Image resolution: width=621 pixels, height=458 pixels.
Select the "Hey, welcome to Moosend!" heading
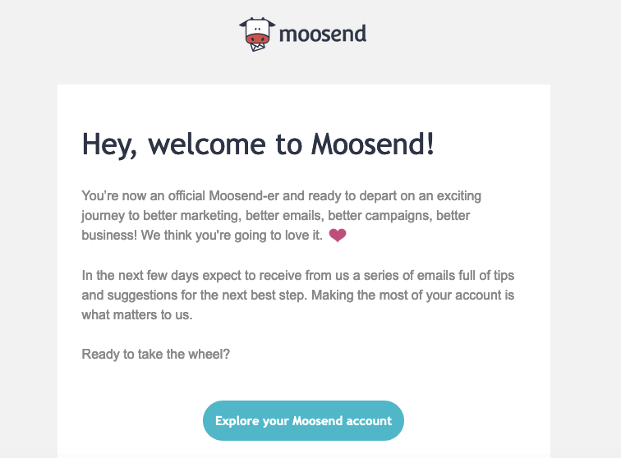click(x=258, y=144)
